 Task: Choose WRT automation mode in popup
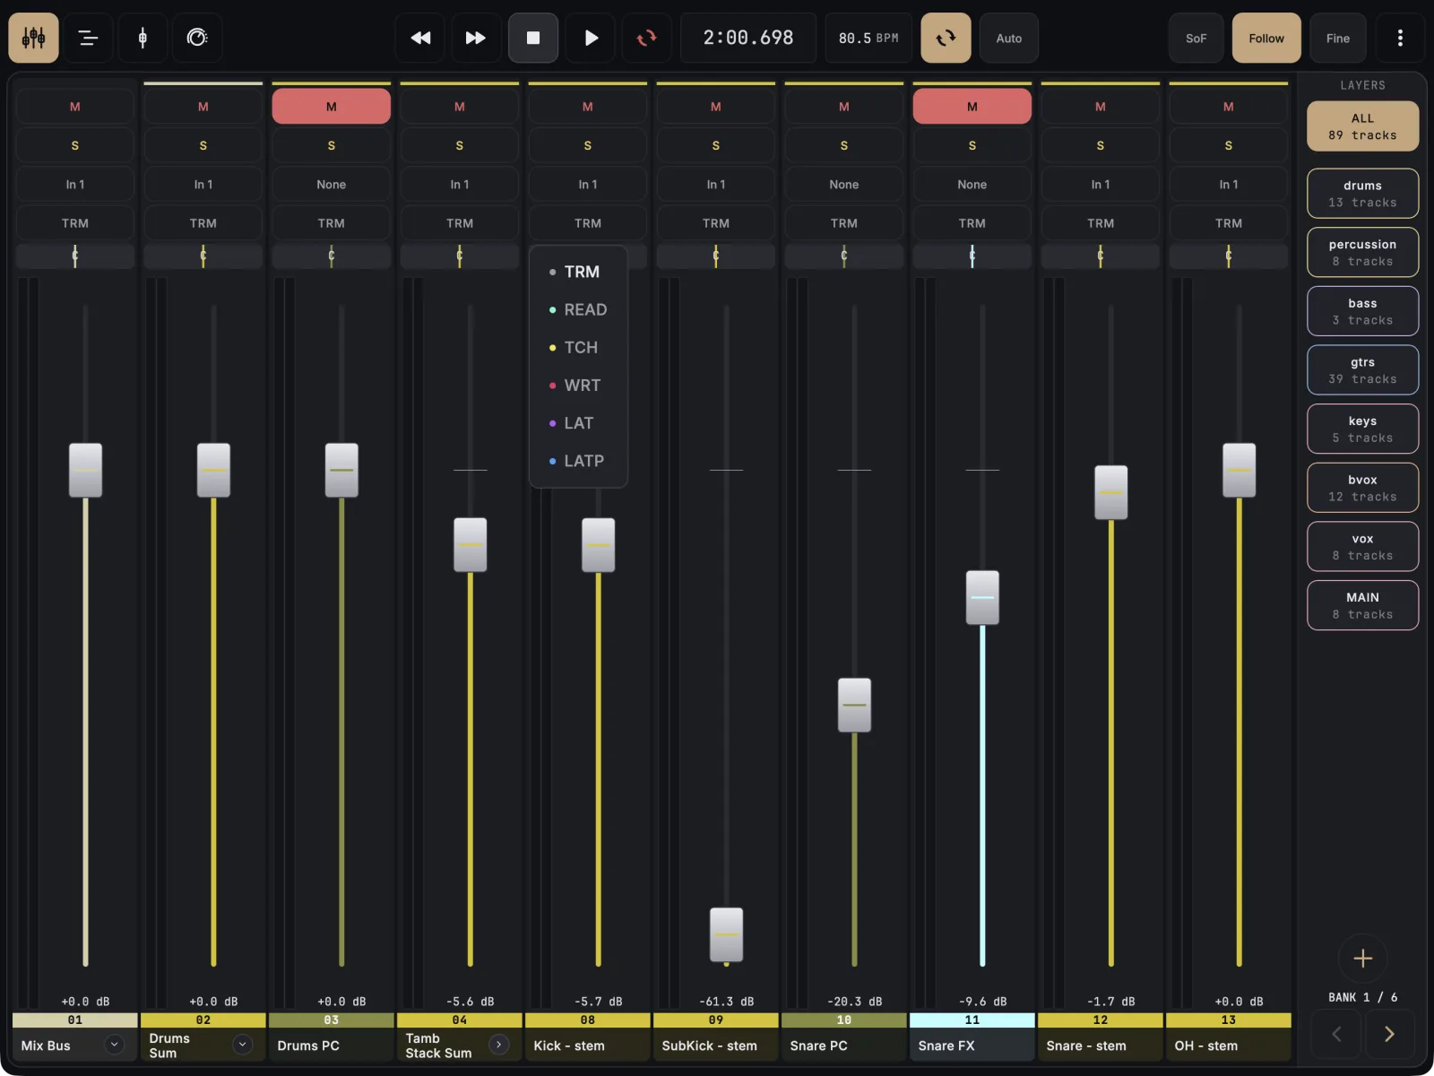(578, 385)
